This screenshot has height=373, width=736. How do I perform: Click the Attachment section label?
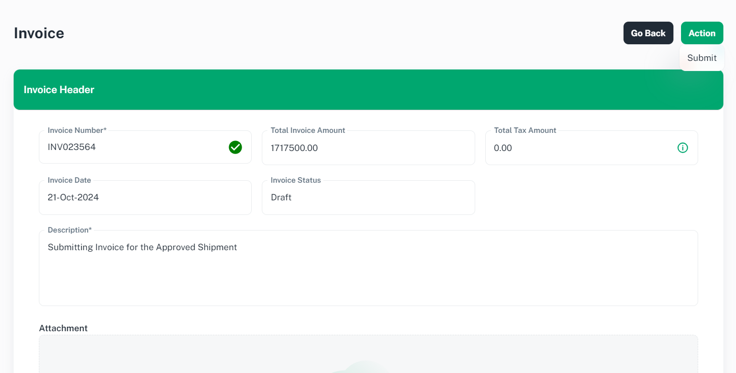[x=63, y=328]
